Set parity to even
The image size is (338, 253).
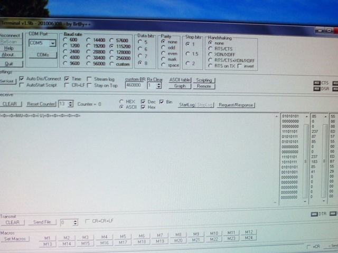tap(163, 53)
